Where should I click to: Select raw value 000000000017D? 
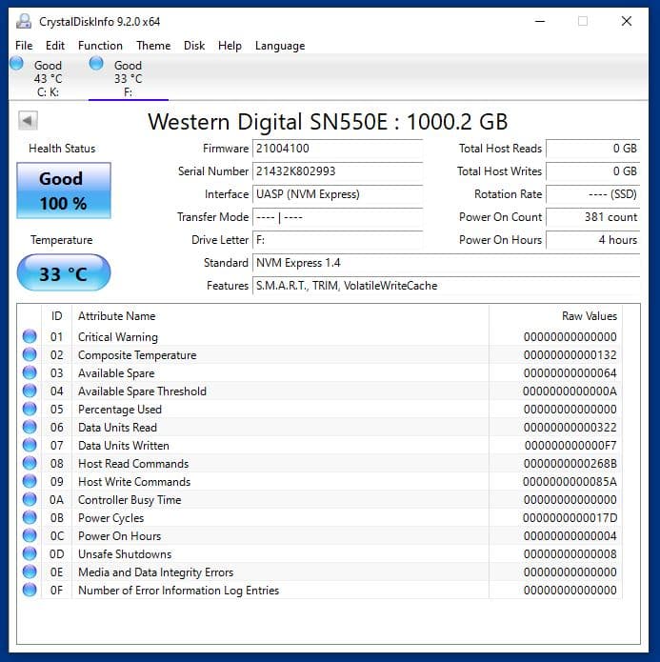(570, 518)
